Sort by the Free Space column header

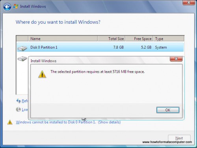139,39
